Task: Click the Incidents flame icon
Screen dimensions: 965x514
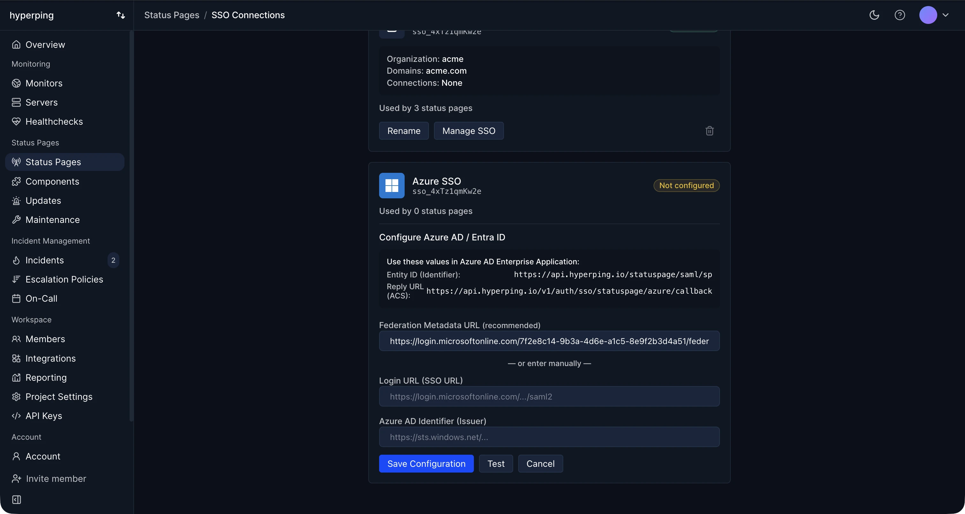Action: click(16, 260)
